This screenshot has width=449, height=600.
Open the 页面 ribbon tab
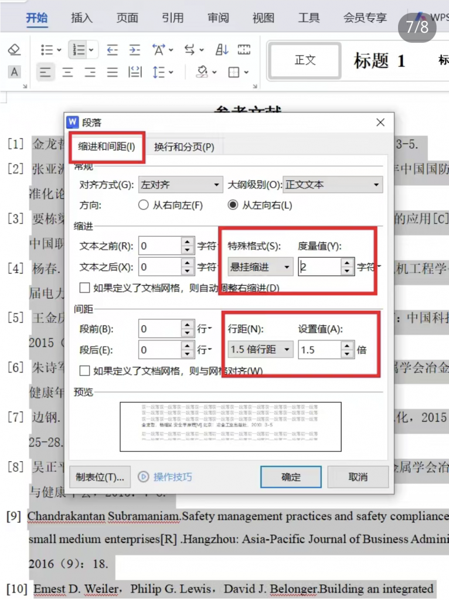127,18
